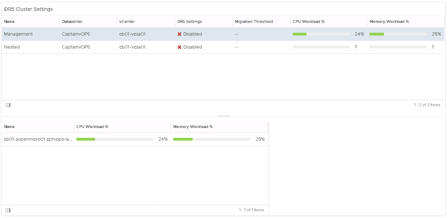Sort clusters table by Name column

tap(10, 21)
